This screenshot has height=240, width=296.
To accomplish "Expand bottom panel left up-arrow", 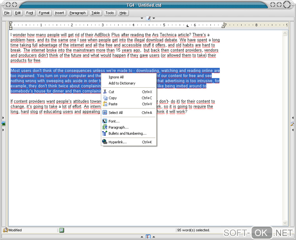I will point(142,237).
